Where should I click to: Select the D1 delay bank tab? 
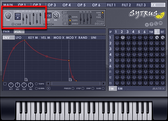(x=65, y=13)
